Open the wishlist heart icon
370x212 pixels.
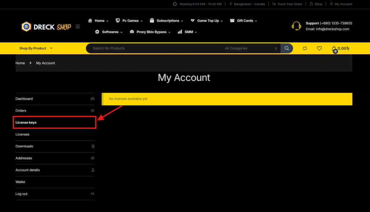click(x=319, y=48)
